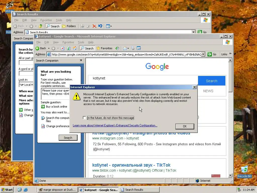Screen dimensions: 257x193
Task: Launch Internet Explorer from quick launch
Action: (26, 190)
